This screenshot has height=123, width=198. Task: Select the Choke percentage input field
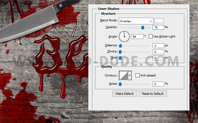pos(158,51)
